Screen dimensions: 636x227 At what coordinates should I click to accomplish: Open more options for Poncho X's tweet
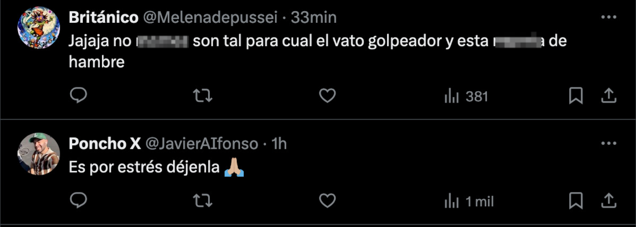[608, 144]
